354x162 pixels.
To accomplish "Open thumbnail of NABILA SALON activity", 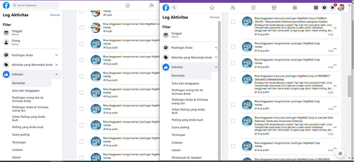I will 247,21.
